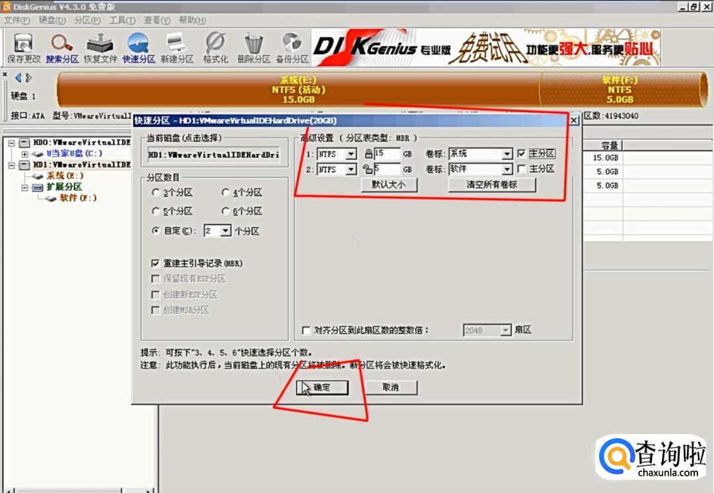The width and height of the screenshot is (714, 493).
Task: Click the 软件(F:) partition bar segment
Action: coord(620,90)
